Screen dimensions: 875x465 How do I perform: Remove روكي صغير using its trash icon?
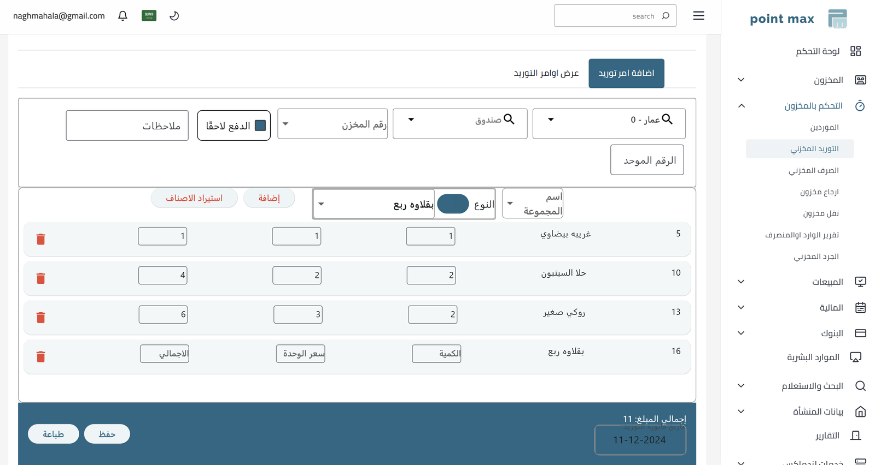[40, 318]
